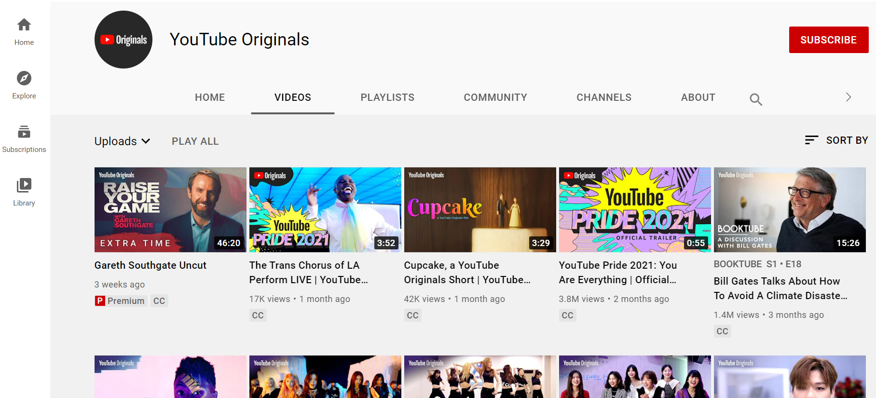Open Bill Gates Talks About video title
This screenshot has height=398, width=876.
(780, 288)
